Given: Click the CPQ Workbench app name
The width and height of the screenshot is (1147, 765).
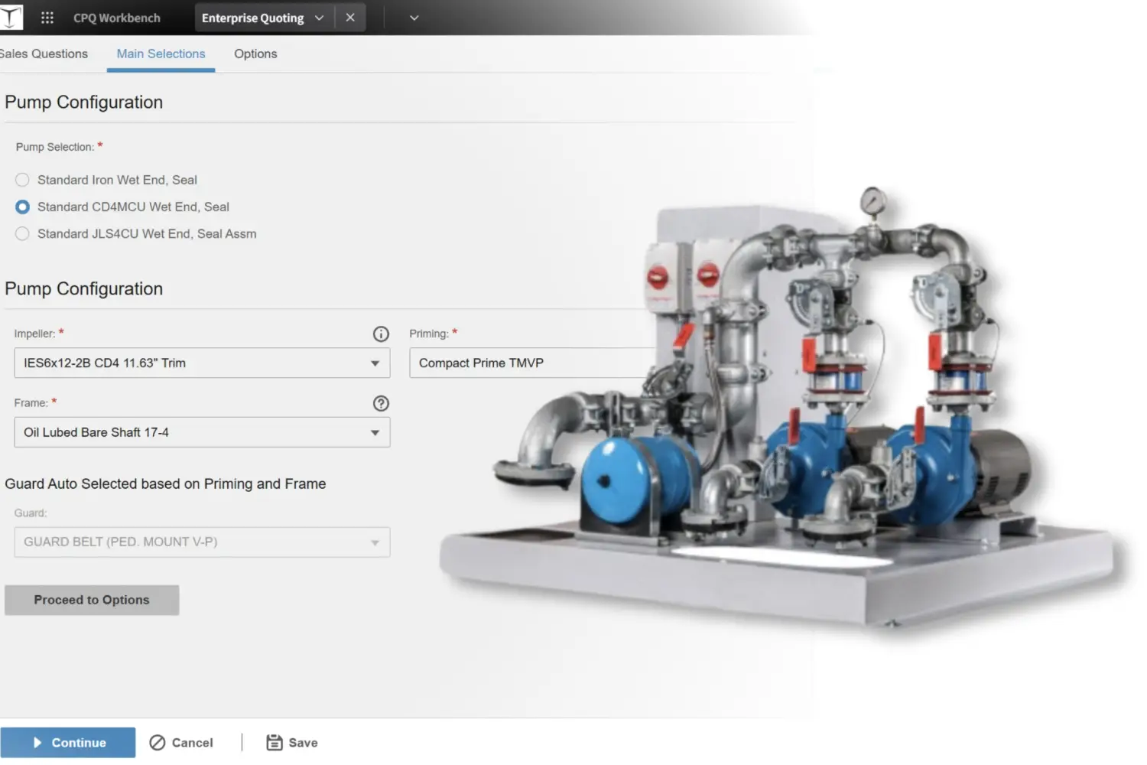Looking at the screenshot, I should click(x=117, y=18).
